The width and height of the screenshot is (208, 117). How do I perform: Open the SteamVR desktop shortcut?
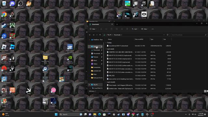(45, 70)
